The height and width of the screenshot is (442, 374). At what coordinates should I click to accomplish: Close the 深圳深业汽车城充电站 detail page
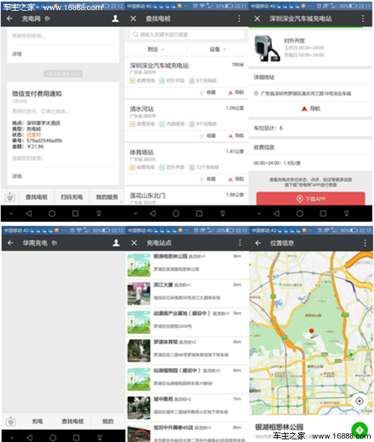pos(257,19)
